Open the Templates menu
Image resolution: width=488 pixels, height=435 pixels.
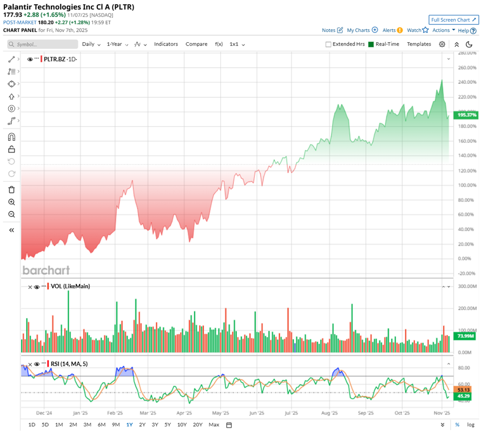pyautogui.click(x=419, y=44)
